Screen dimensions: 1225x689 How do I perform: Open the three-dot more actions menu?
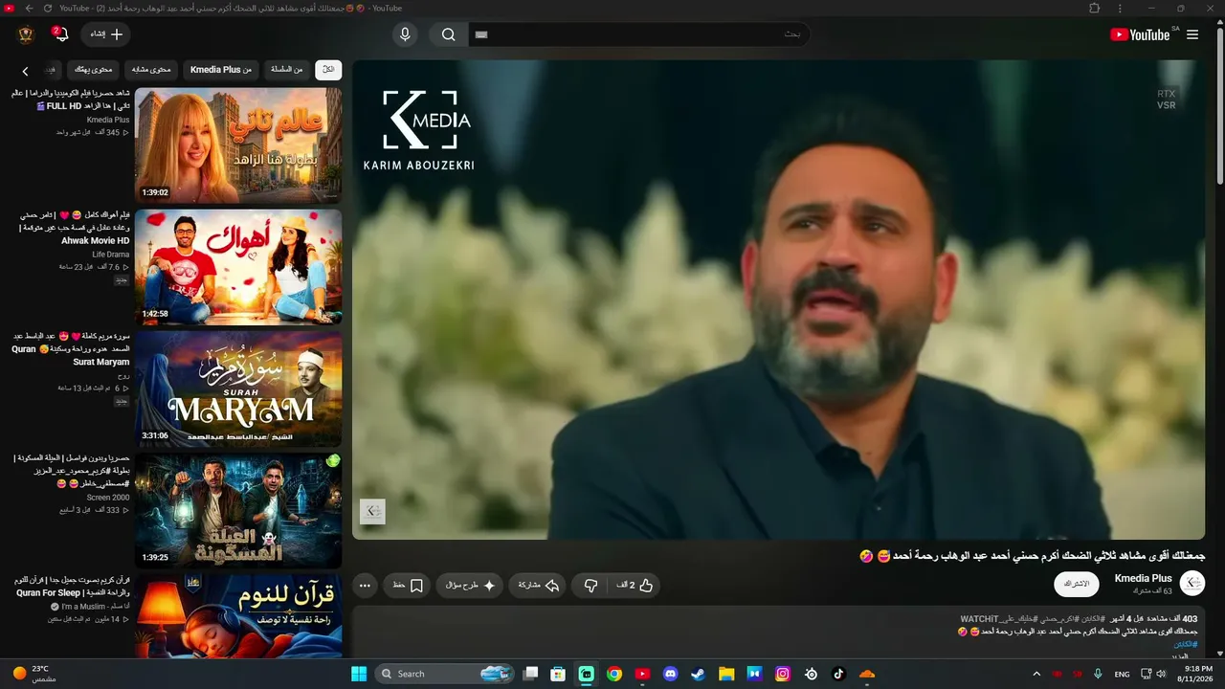pyautogui.click(x=365, y=586)
